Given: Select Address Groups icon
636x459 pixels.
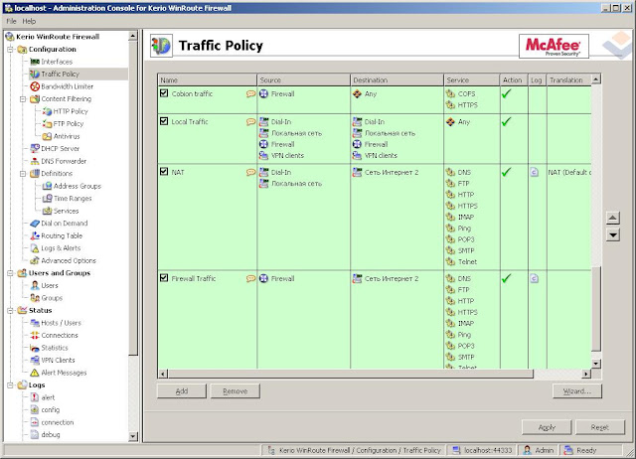Looking at the screenshot, I should click(x=47, y=186).
